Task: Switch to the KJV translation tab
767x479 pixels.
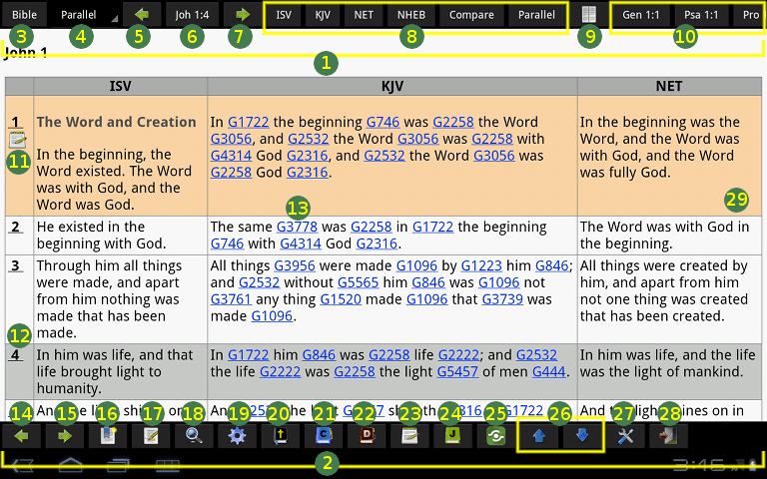Action: 323,15
